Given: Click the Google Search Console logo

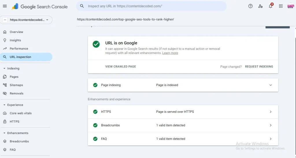Looking at the screenshot, I should coord(39,7).
